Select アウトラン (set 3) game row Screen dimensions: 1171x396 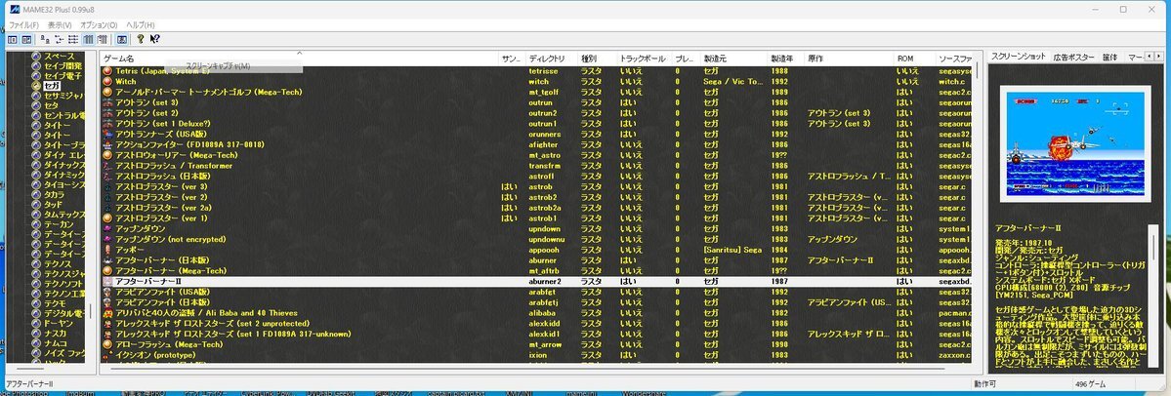[537, 102]
